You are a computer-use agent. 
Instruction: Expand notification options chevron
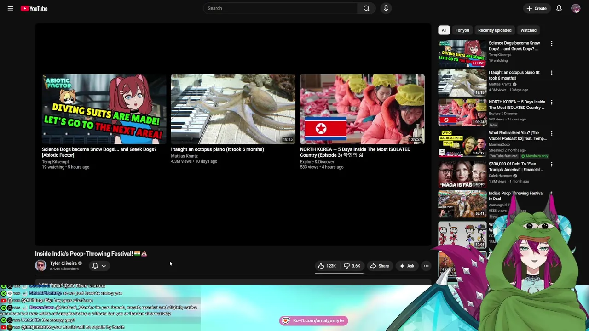tap(104, 266)
